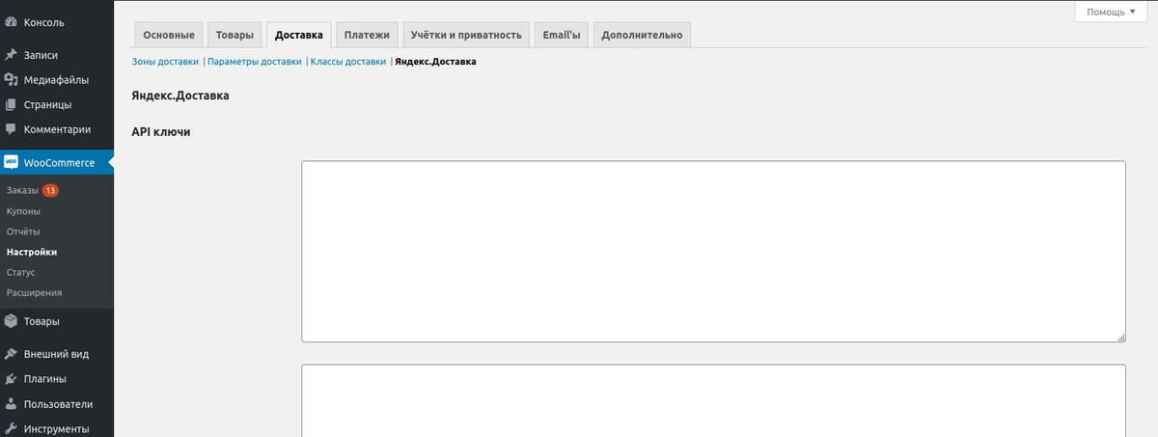Click the Товары box icon in sidebar
This screenshot has height=437, width=1158.
pos(11,321)
